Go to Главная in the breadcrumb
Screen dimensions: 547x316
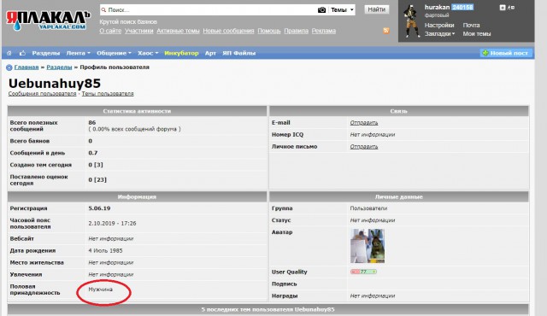click(26, 67)
